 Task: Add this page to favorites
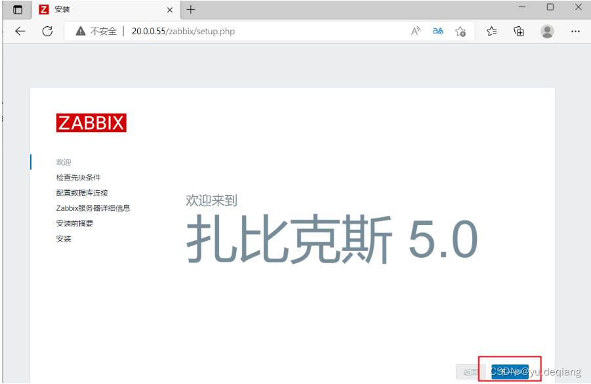[x=460, y=32]
